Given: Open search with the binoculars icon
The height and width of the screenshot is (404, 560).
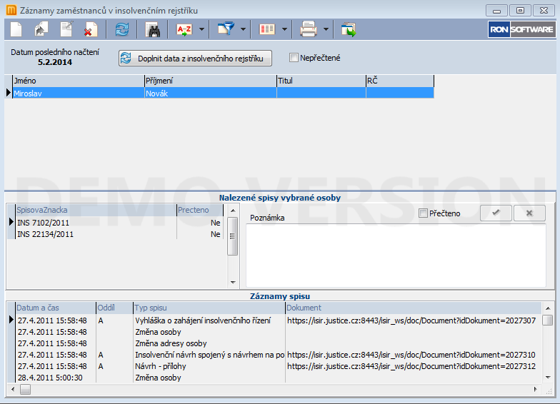Looking at the screenshot, I should tap(153, 29).
